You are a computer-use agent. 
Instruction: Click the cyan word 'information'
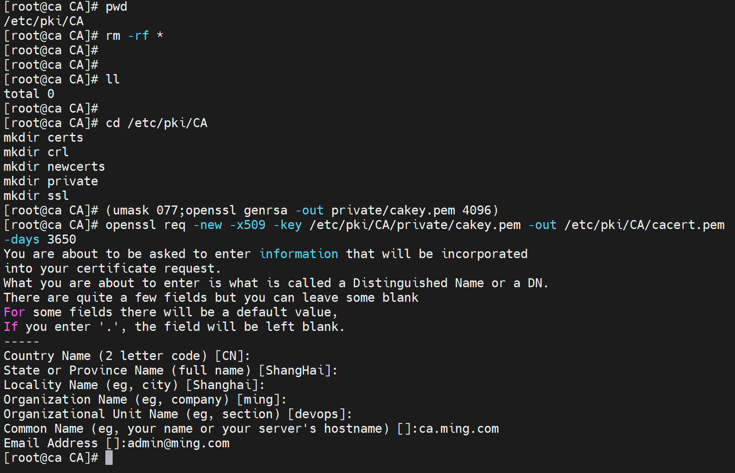point(299,254)
